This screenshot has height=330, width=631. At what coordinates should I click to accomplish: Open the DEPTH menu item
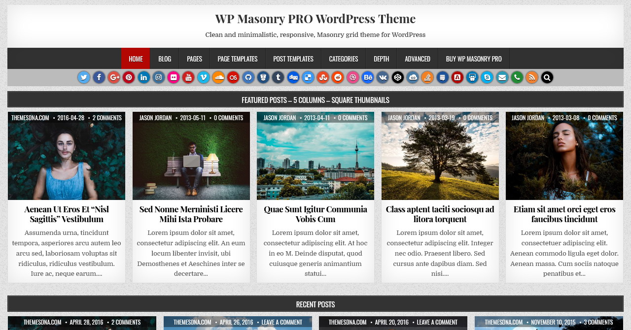click(382, 59)
